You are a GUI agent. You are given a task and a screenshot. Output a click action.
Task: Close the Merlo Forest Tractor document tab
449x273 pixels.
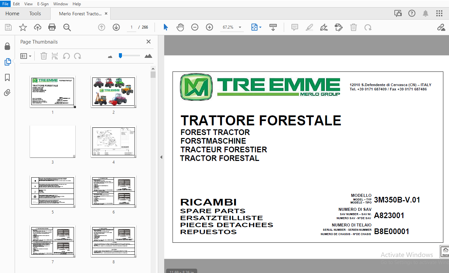pos(106,14)
